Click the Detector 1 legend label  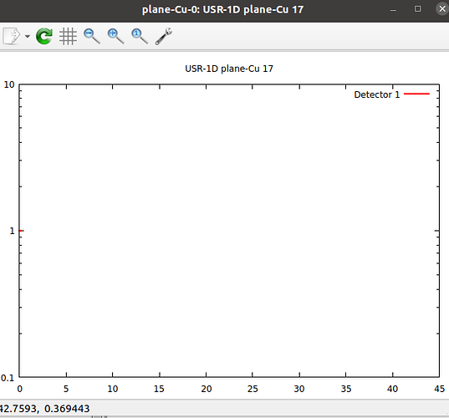tap(376, 94)
